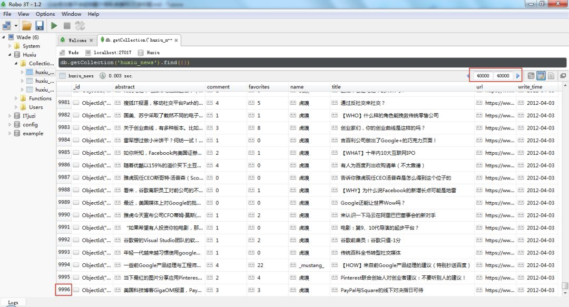Close the db.getCollection query tab
Image resolution: width=569 pixels, height=307 pixels.
pyautogui.click(x=176, y=40)
